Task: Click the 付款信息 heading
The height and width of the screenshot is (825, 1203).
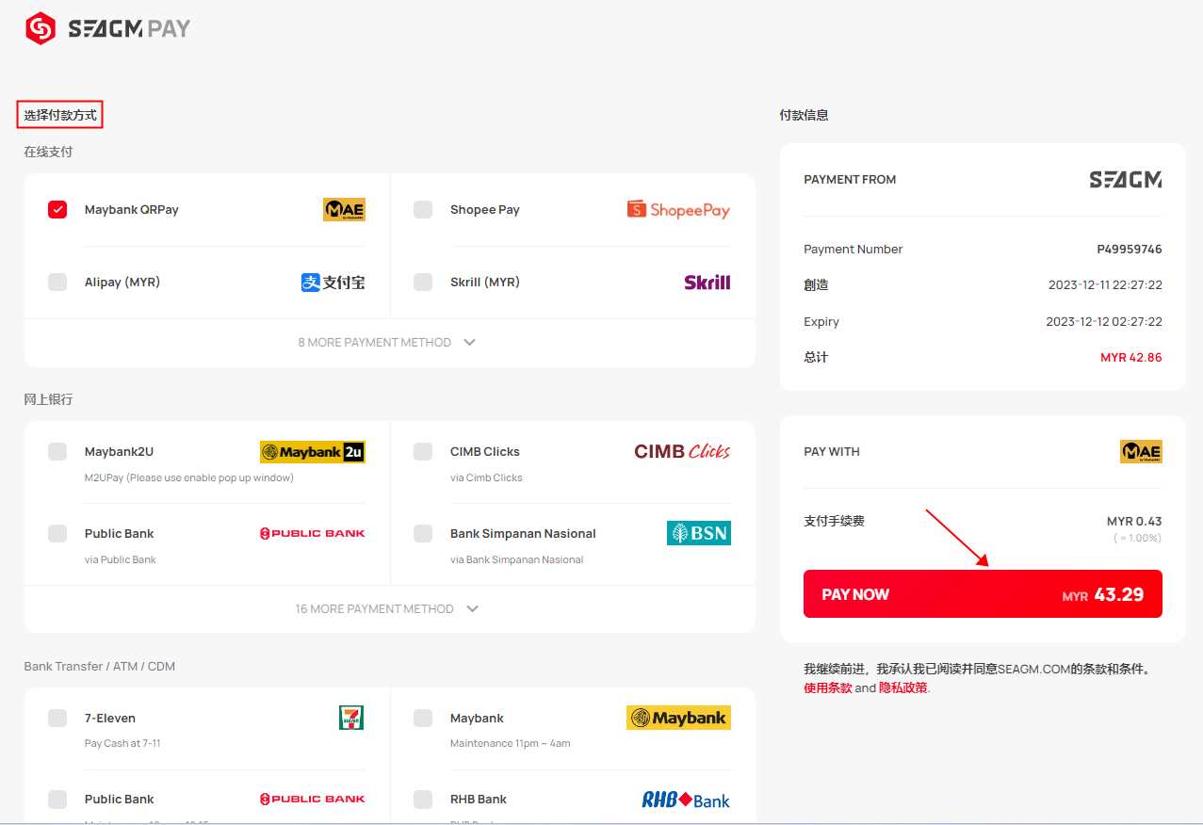Action: 804,115
